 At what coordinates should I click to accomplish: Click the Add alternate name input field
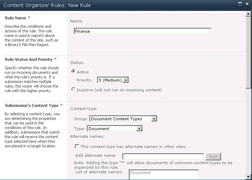pyautogui.click(x=163, y=156)
